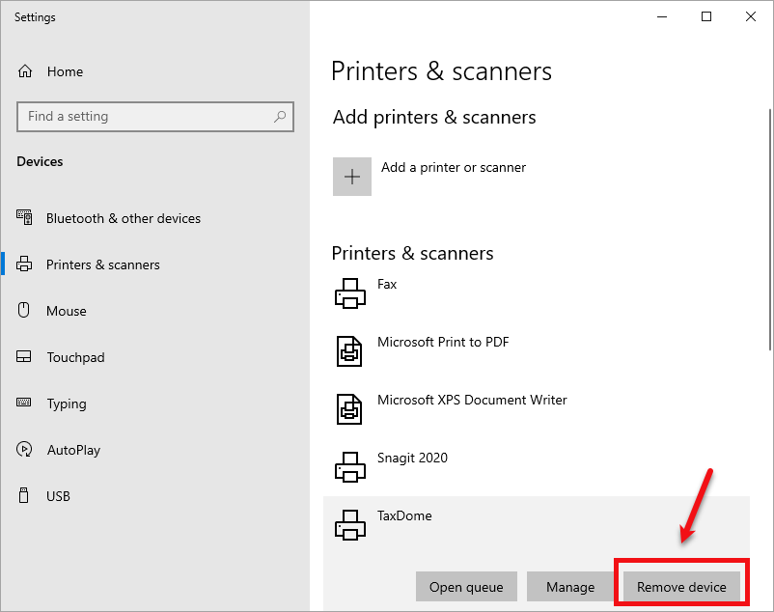The height and width of the screenshot is (612, 774).
Task: Click the Mouse icon in sidebar
Action: coord(25,311)
